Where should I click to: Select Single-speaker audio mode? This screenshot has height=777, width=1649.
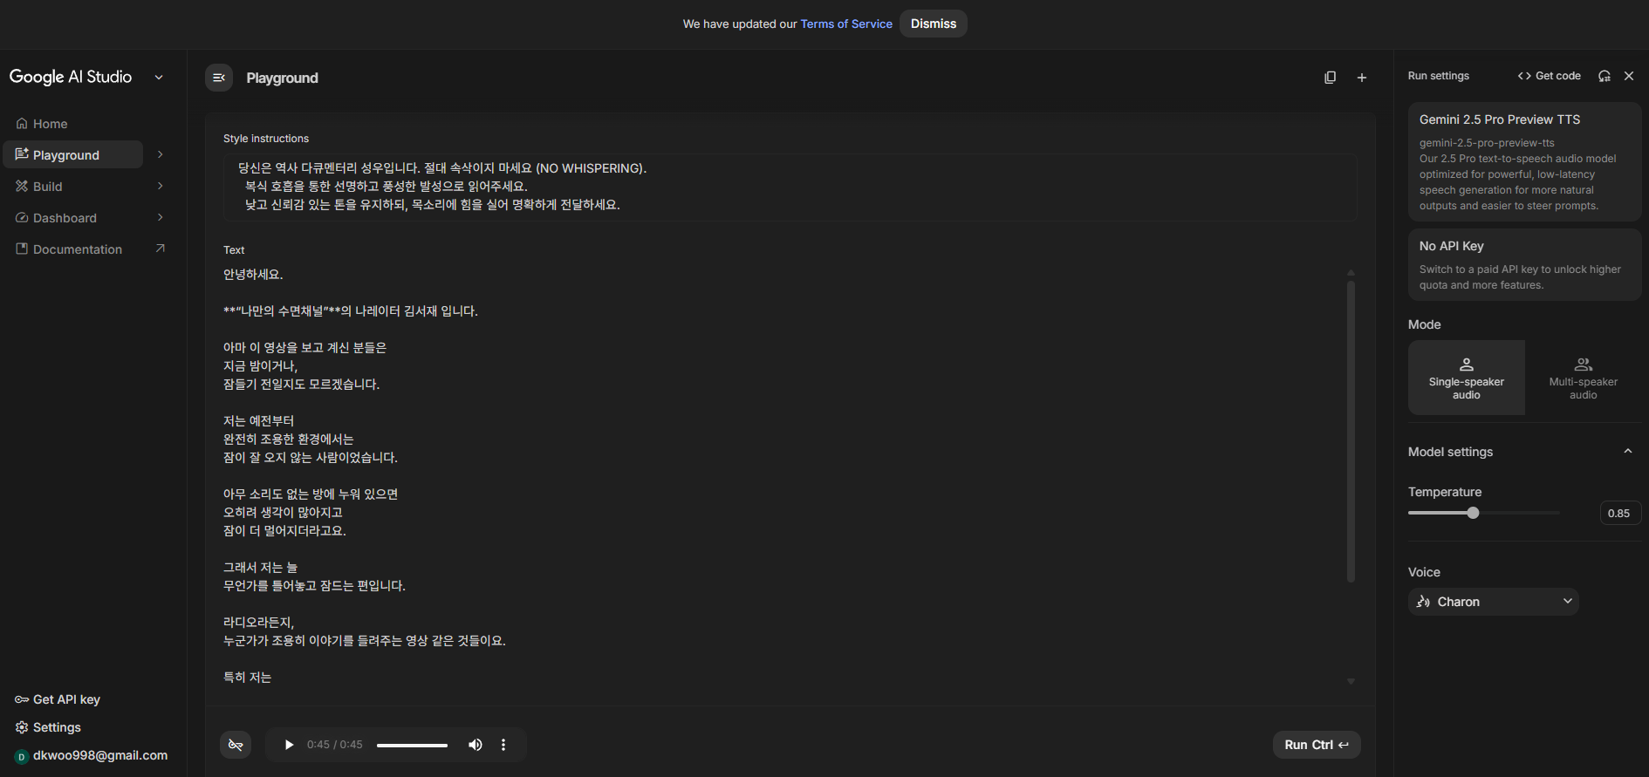point(1466,378)
